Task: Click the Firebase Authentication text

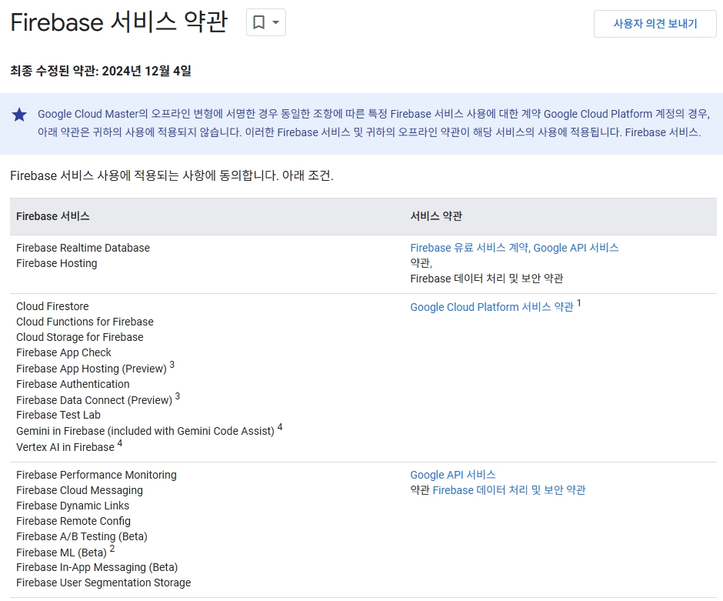Action: tap(73, 384)
